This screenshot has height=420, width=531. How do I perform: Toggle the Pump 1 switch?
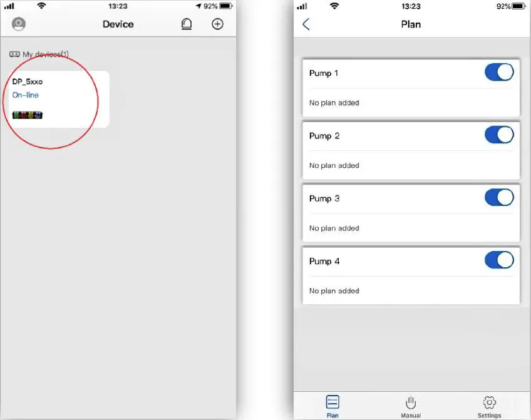coord(499,72)
